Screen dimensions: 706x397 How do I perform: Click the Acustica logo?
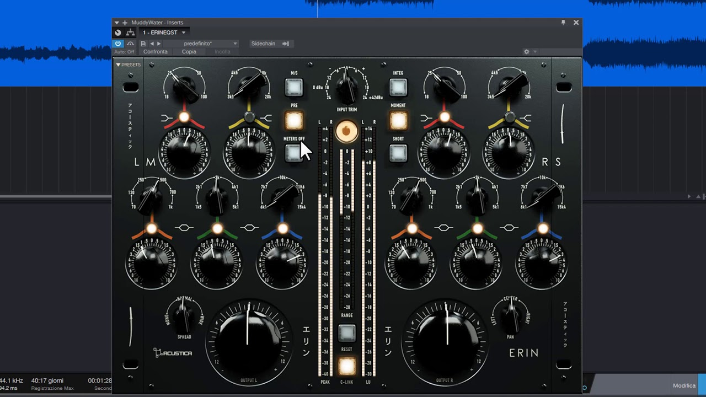173,353
